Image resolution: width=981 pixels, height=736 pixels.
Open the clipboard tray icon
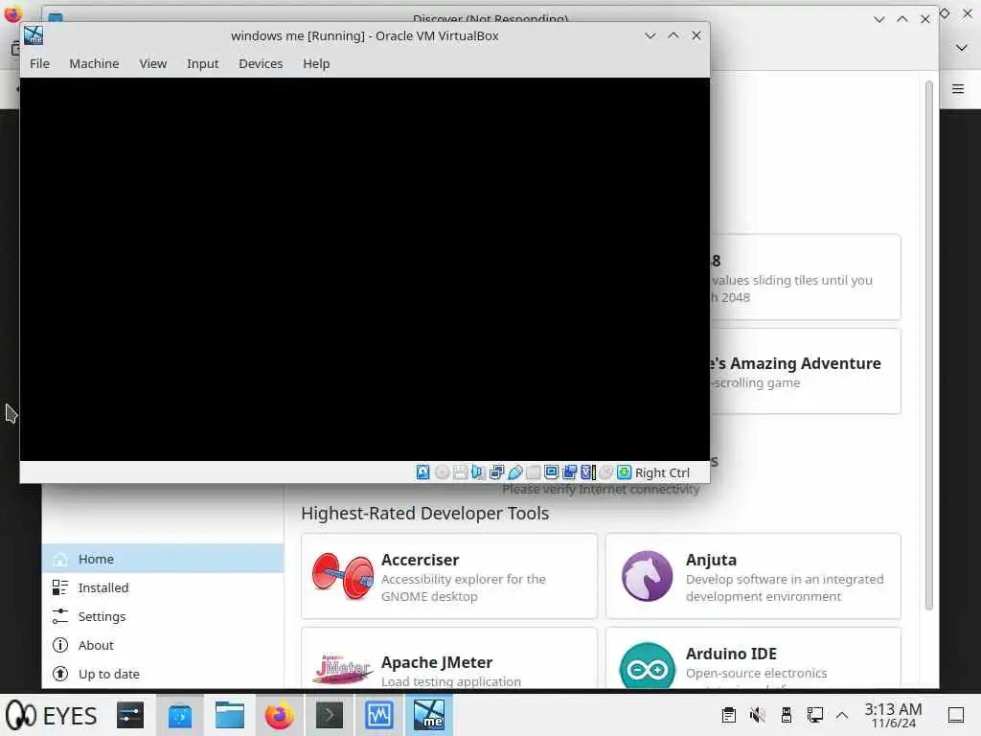coord(729,715)
